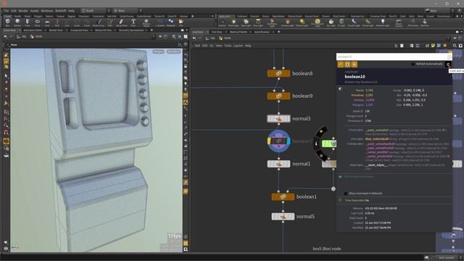
Task: Go back in network editor path
Action: pos(194,38)
